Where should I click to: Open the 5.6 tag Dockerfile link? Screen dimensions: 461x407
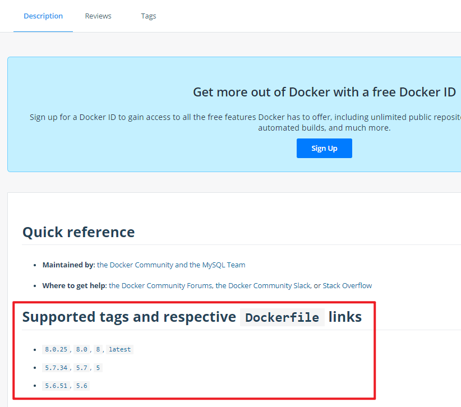coord(82,386)
